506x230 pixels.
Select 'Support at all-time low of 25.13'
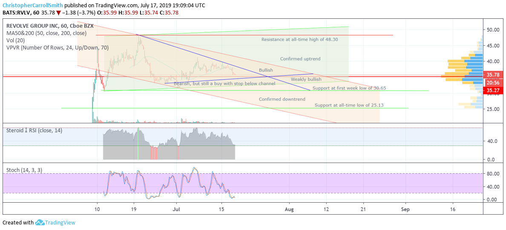[349, 105]
